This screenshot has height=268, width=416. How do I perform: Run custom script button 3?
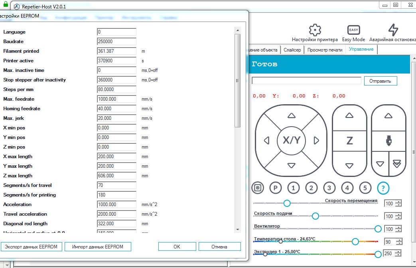click(329, 188)
